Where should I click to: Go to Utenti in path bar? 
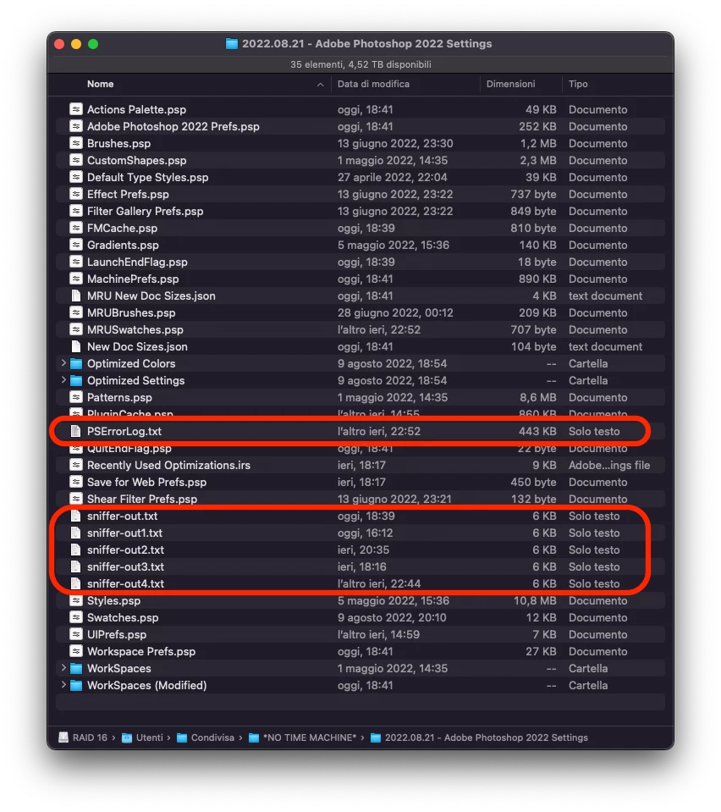(150, 737)
